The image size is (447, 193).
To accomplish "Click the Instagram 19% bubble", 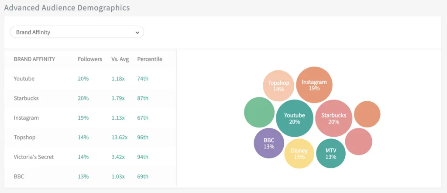I will (314, 85).
